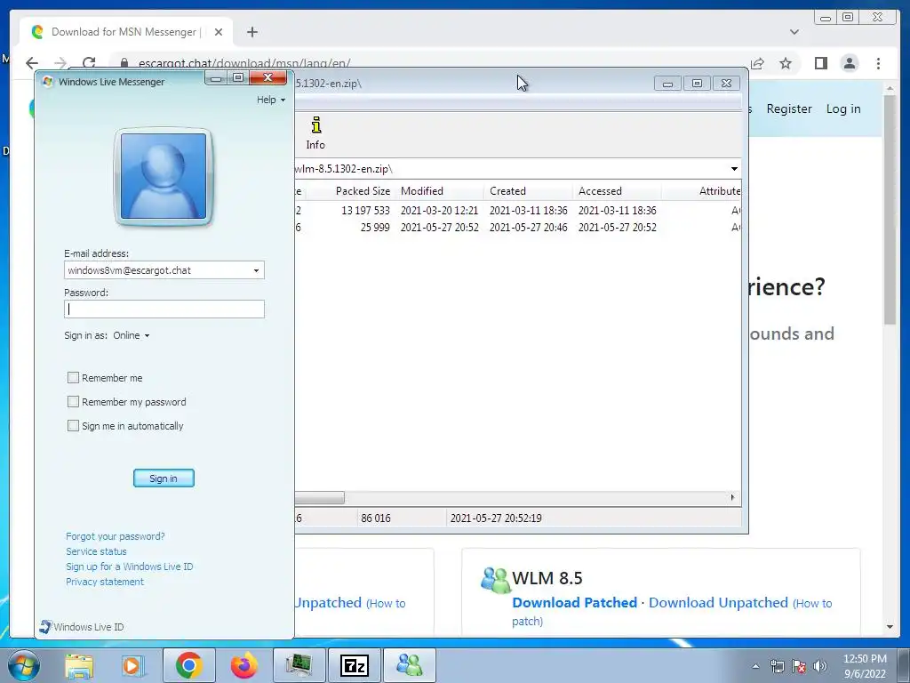The height and width of the screenshot is (683, 910).
Task: Click the Messenger title bar icon
Action: [48, 81]
